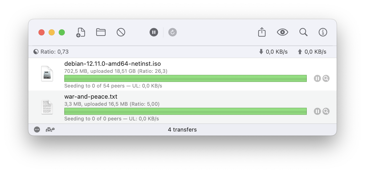The image size is (365, 173).
Task: Pause the debian-12.11.0 netinst transfer
Action: pos(317,78)
